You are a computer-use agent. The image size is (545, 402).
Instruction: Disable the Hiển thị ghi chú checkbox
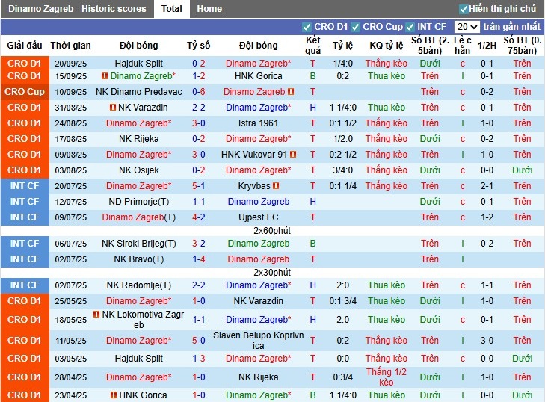click(464, 9)
